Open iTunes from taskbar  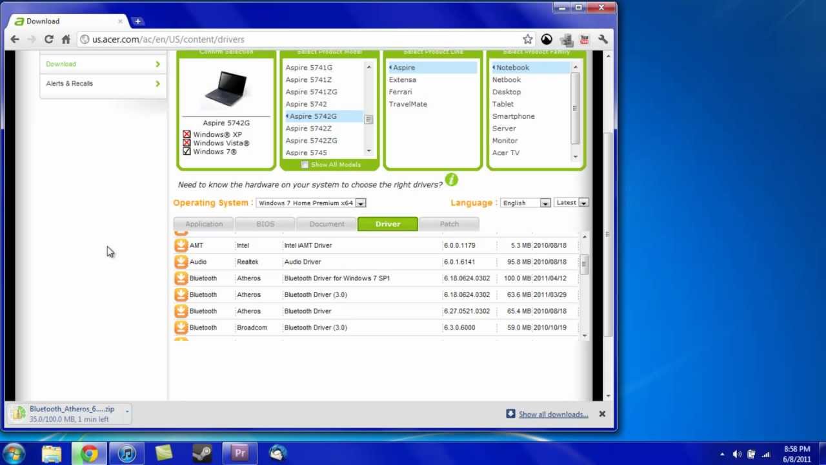pyautogui.click(x=126, y=453)
